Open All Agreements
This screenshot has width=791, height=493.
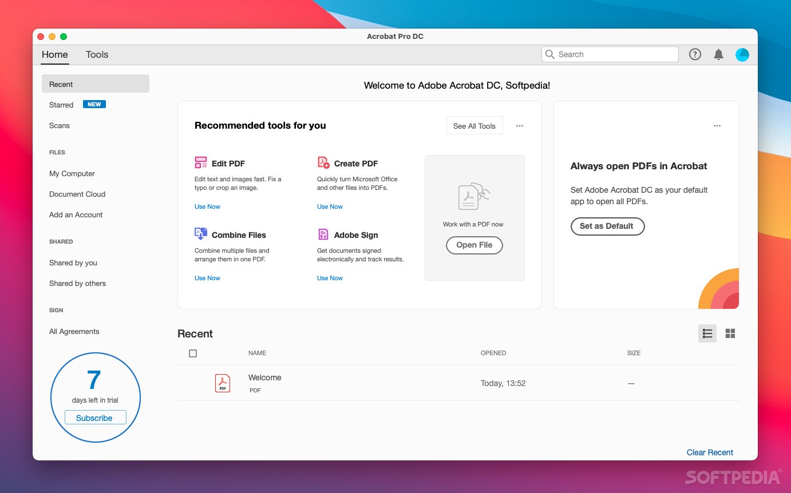[x=74, y=331]
